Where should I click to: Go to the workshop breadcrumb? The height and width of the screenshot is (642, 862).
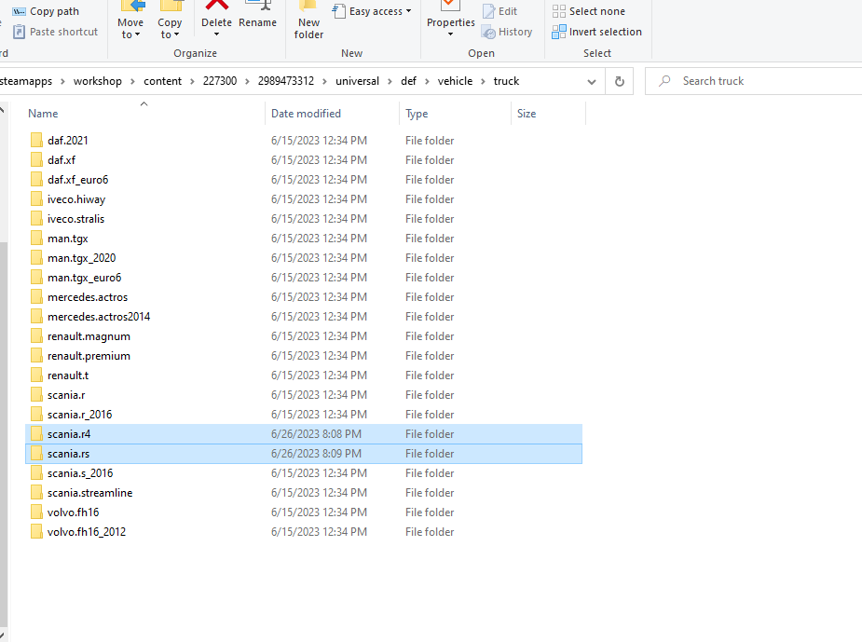click(x=97, y=81)
